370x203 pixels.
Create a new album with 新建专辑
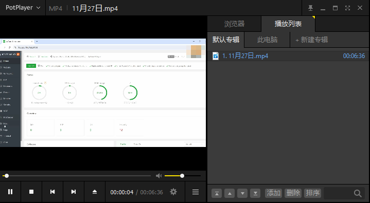[x=311, y=40]
